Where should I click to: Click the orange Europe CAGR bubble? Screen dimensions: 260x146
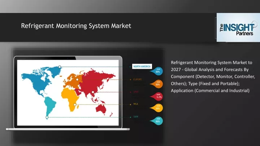click(157, 84)
